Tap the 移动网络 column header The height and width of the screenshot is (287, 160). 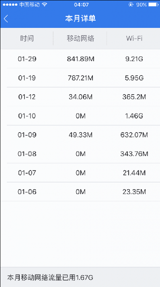pos(80,38)
